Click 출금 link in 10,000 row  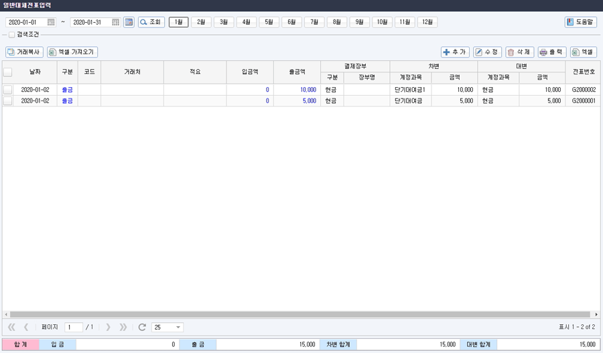[67, 90]
